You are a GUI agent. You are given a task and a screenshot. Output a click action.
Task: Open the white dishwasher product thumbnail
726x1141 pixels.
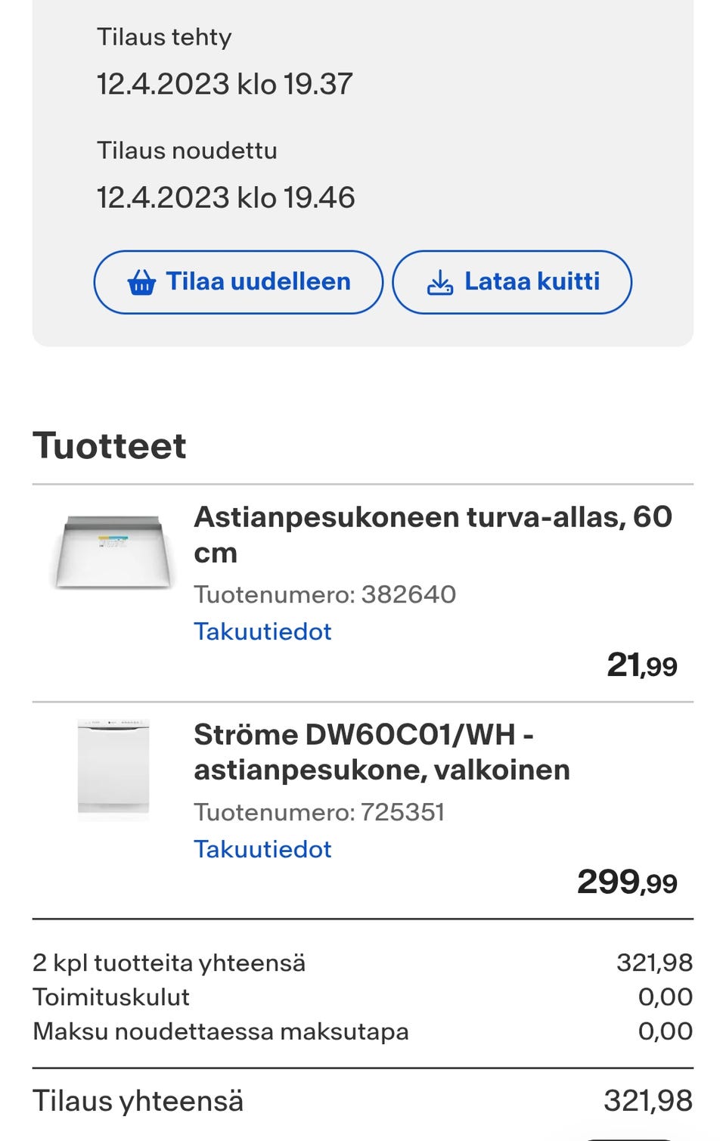tap(113, 770)
